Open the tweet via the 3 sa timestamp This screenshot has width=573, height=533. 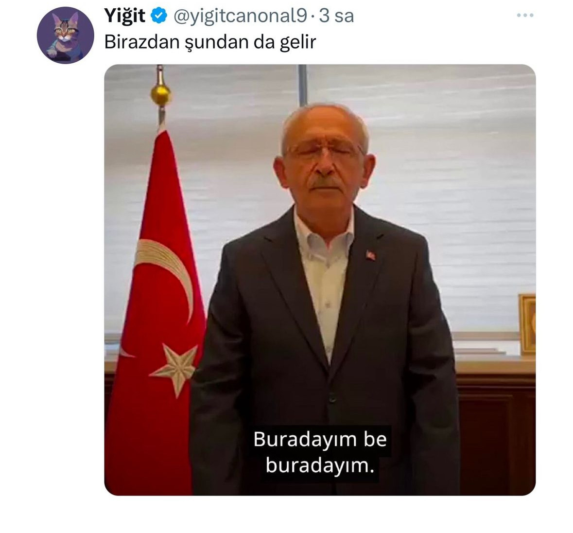[x=336, y=16]
